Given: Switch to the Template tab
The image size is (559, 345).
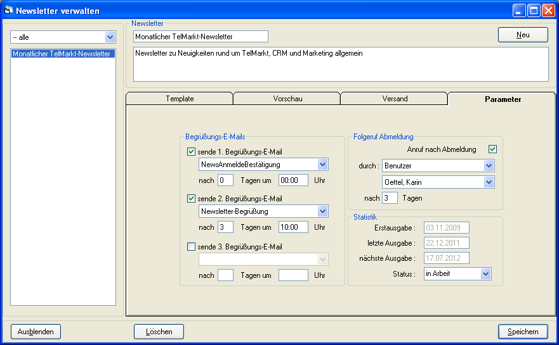Looking at the screenshot, I should pyautogui.click(x=180, y=99).
